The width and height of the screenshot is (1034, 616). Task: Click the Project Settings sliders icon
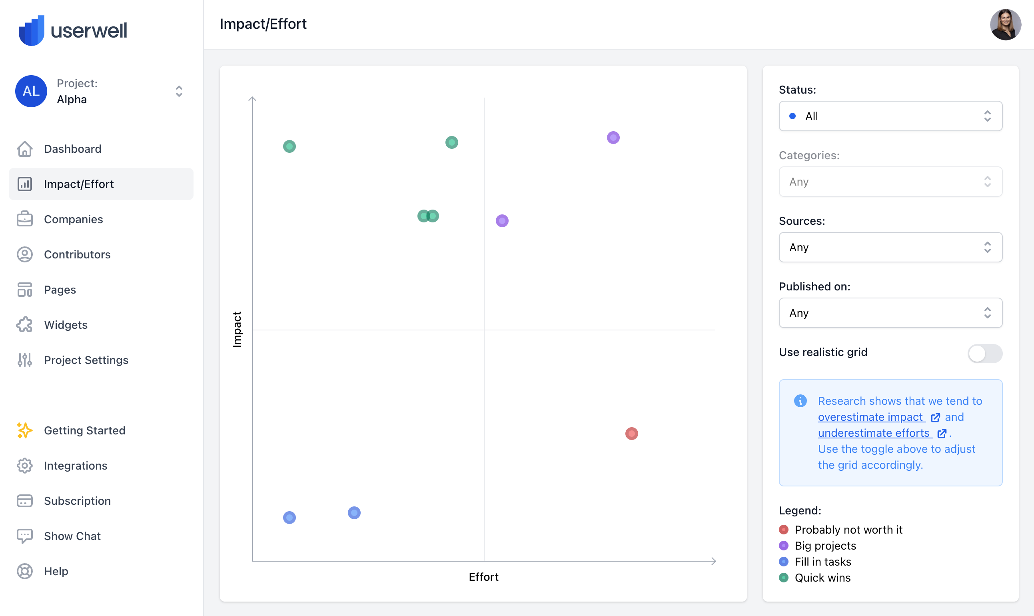coord(24,360)
